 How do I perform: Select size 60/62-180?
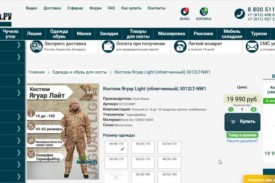coord(170,177)
